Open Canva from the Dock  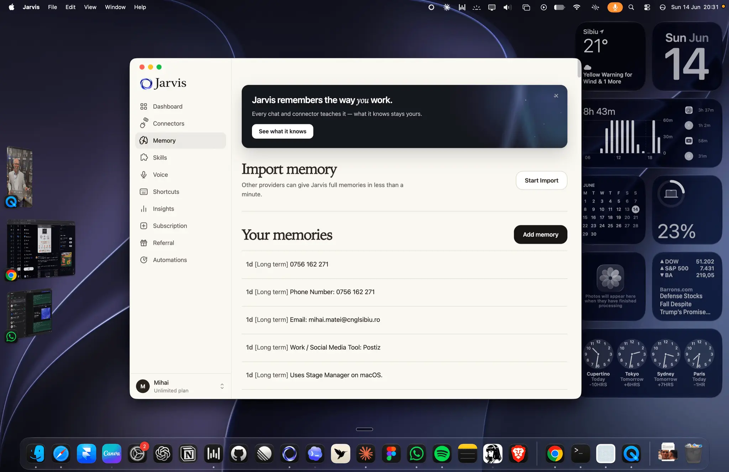(x=112, y=453)
